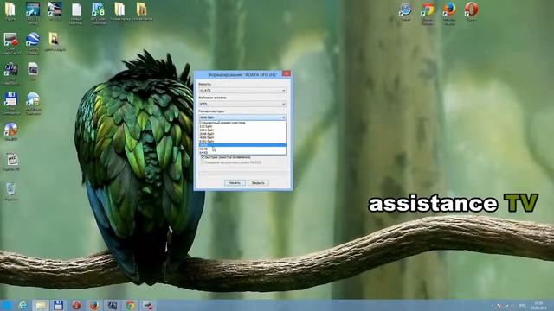Select the Recycle Bin desktop icon
The width and height of the screenshot is (554, 311).
pos(10,191)
